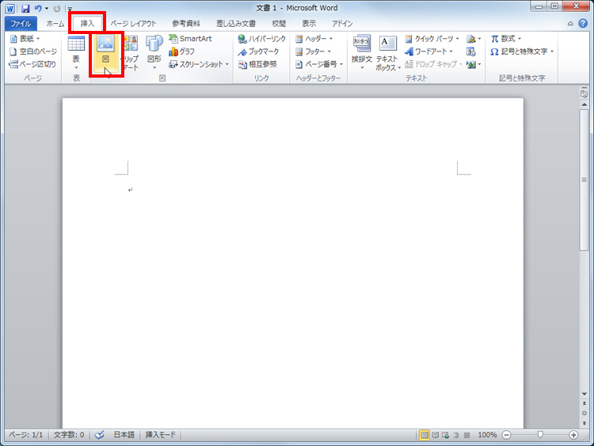Open the 図形 shapes gallery
This screenshot has height=446, width=594.
click(x=154, y=52)
